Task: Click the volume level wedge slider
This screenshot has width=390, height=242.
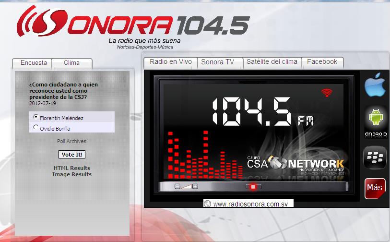Action: (x=186, y=186)
